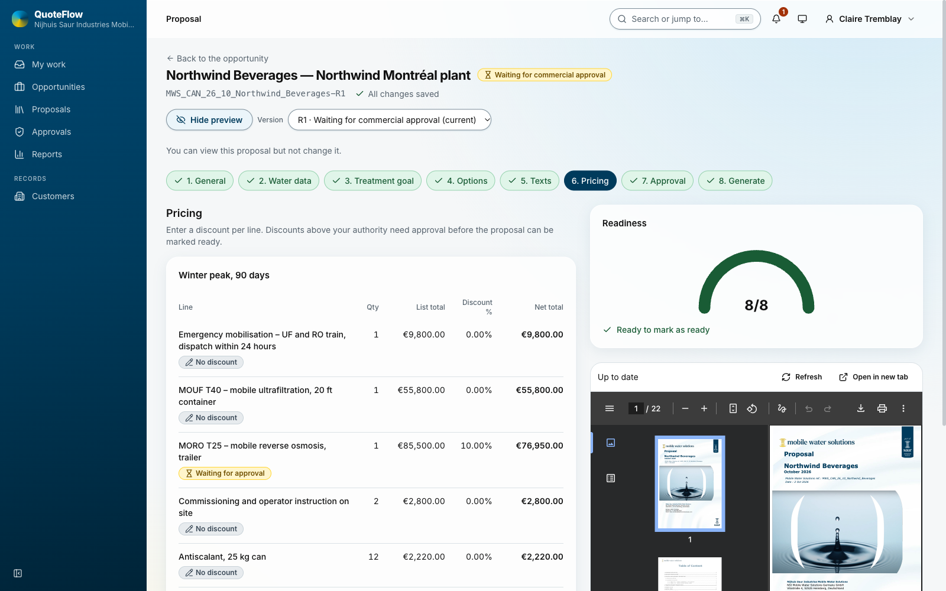Click the PDF page number field

636,408
